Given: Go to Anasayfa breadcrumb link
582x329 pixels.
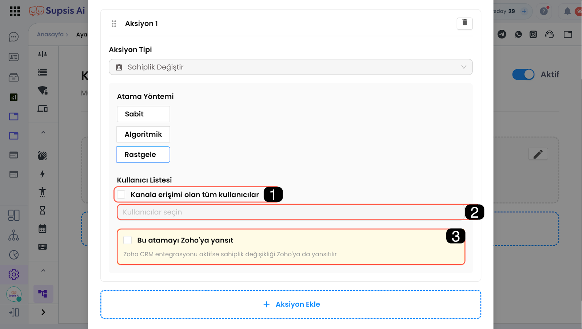Looking at the screenshot, I should click(50, 35).
